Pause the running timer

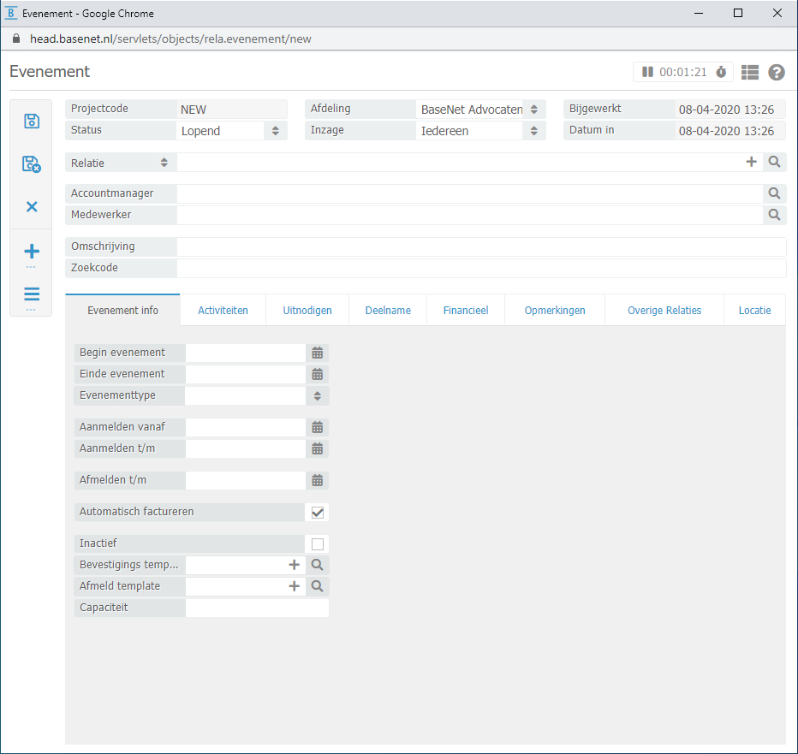coord(647,72)
